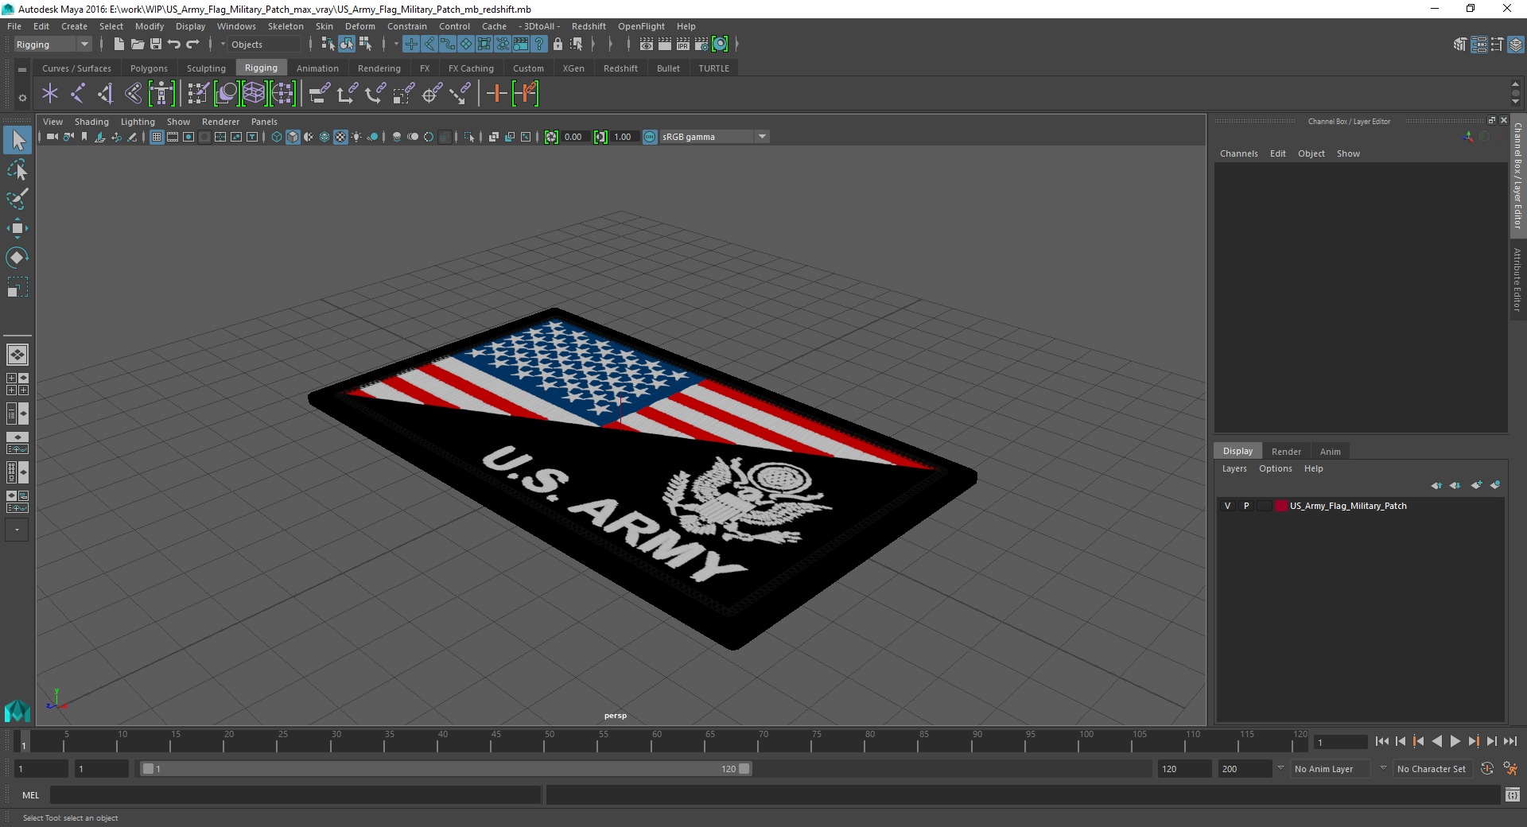Toggle Auto Keyframe button
Image resolution: width=1527 pixels, height=827 pixels.
[1486, 769]
